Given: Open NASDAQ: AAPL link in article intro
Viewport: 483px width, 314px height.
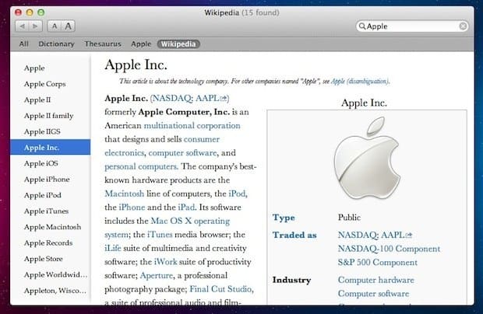Looking at the screenshot, I should (x=189, y=98).
